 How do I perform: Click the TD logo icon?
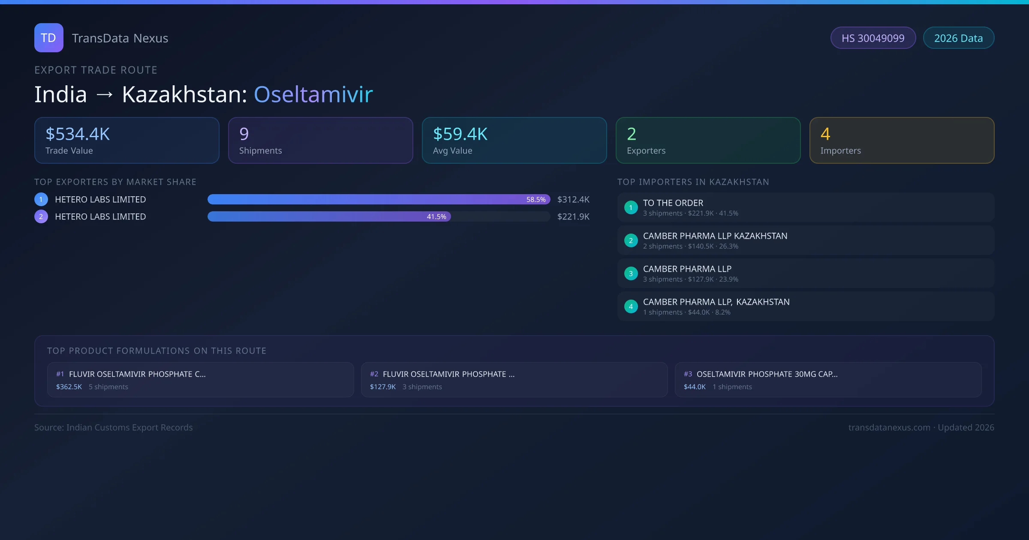pos(48,38)
